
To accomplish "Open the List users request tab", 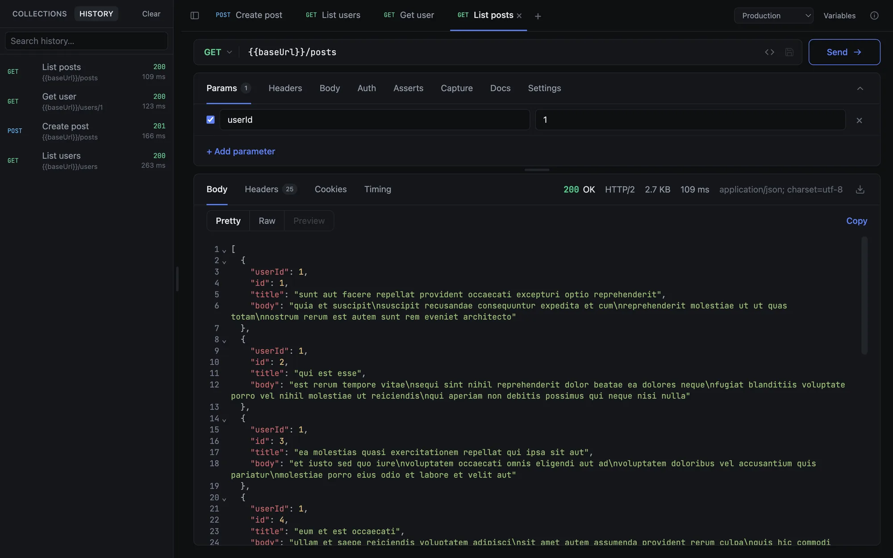I will click(333, 15).
